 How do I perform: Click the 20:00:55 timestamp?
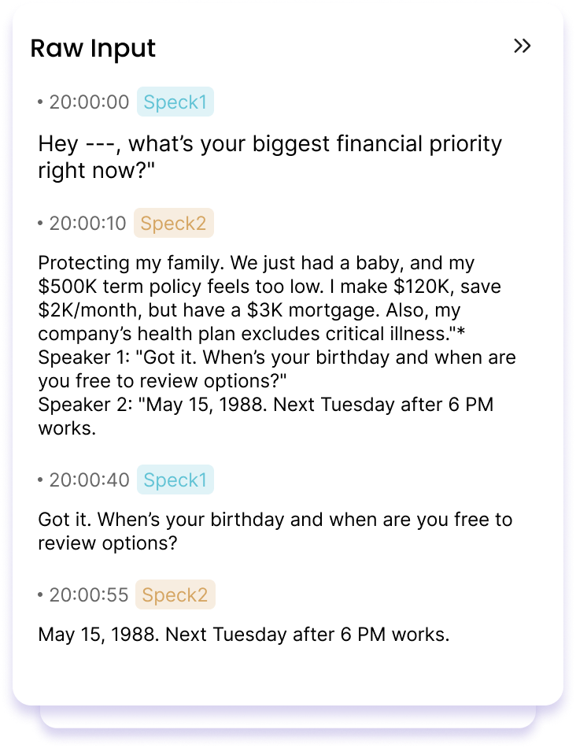click(89, 595)
